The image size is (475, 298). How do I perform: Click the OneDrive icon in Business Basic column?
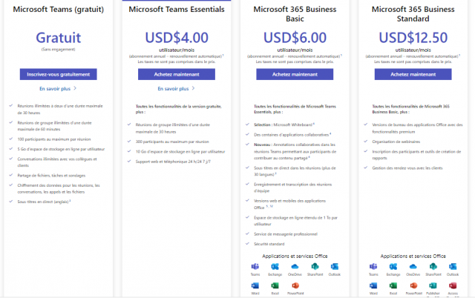click(295, 267)
